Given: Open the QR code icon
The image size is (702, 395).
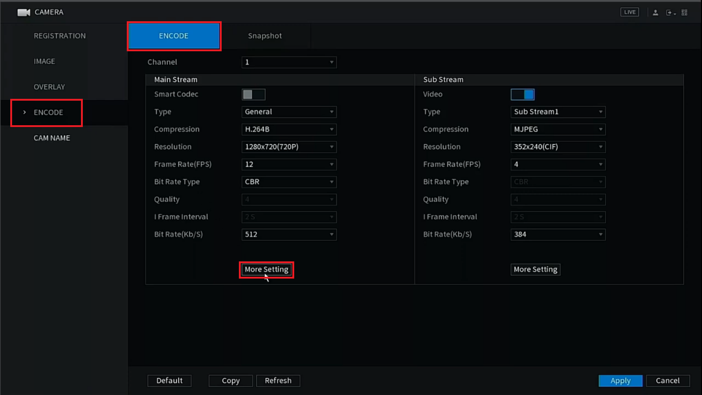Looking at the screenshot, I should tap(684, 12).
